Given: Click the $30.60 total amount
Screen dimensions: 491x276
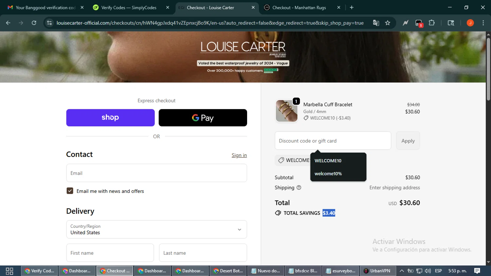Looking at the screenshot, I should [409, 203].
